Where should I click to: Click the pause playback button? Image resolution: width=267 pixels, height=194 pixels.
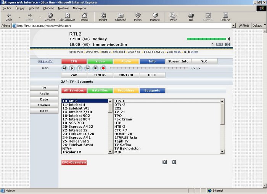79,68
